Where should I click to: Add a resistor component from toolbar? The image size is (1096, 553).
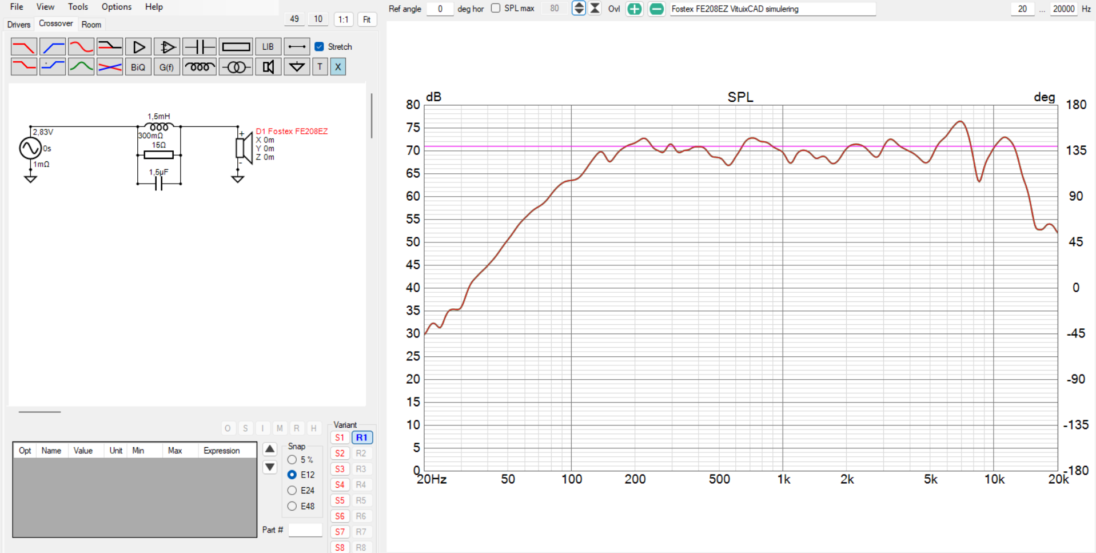pyautogui.click(x=236, y=47)
